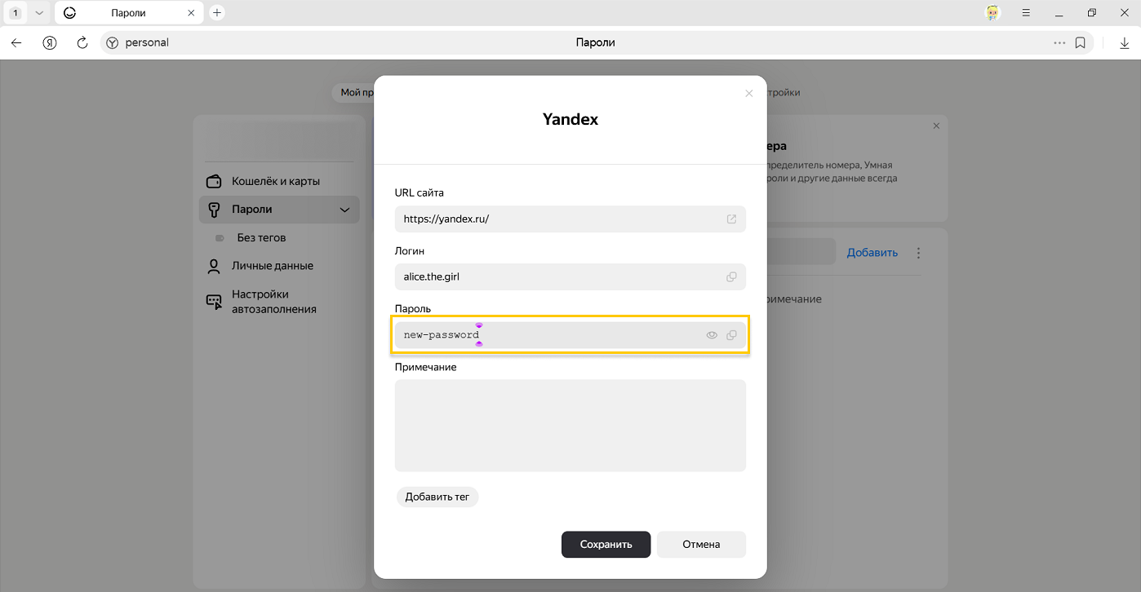Screen dimensions: 1141x592
Task: Go back with the arrow icon
Action: [x=16, y=42]
